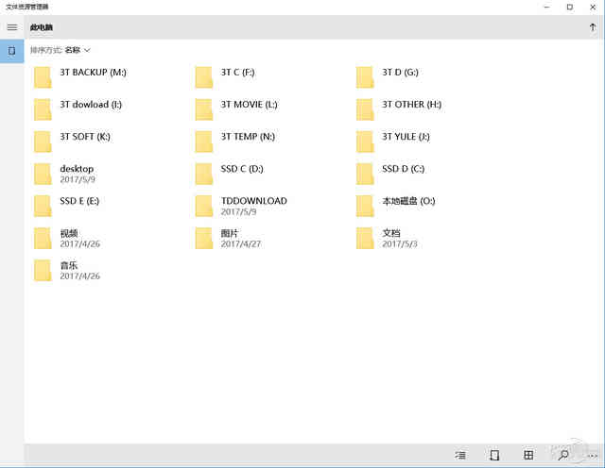The image size is (605, 468).
Task: Open the 3T TEMP (N:) folder icon
Action: [204, 142]
